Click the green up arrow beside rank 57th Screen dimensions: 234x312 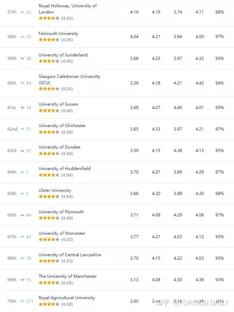pos(22,12)
